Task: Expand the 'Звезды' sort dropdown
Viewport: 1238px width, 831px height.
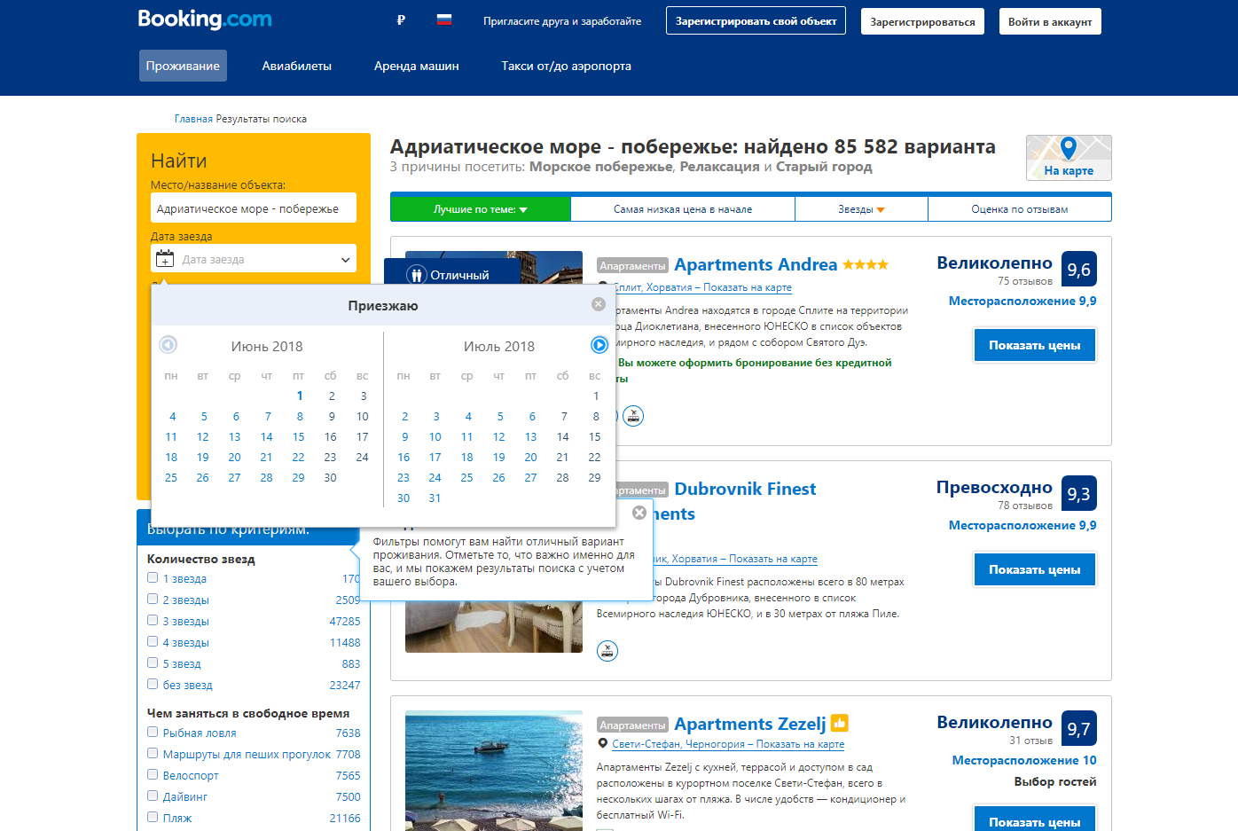Action: coord(861,209)
